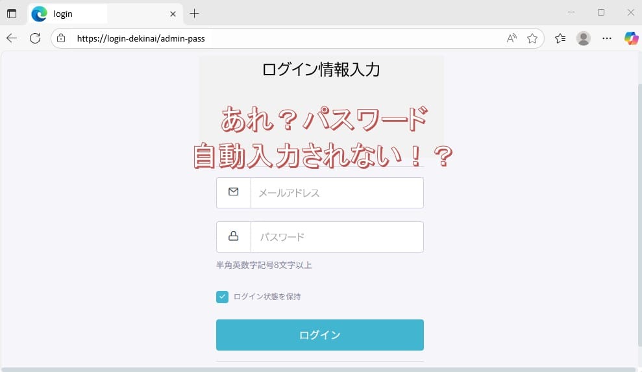This screenshot has height=372, width=642.
Task: Click the ログイン情報入力 heading
Action: [321, 69]
